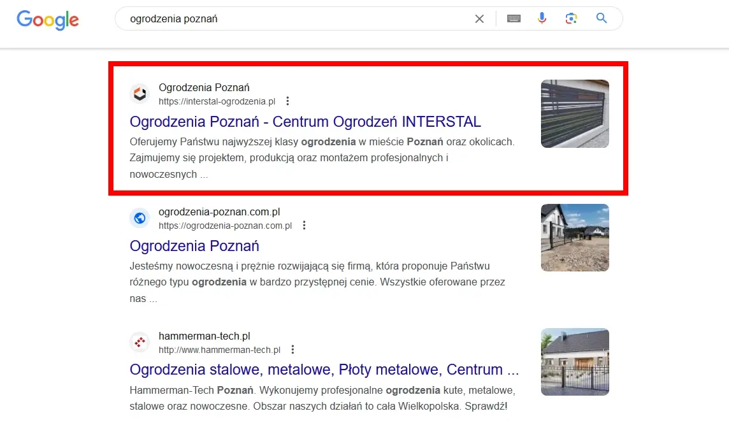Image resolution: width=729 pixels, height=446 pixels.
Task: Click snippet starting Hammerman-Tech Poznań. Wykonujemy
Action: coord(322,398)
